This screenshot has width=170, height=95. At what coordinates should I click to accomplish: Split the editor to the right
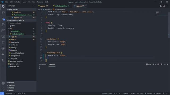tap(164, 6)
